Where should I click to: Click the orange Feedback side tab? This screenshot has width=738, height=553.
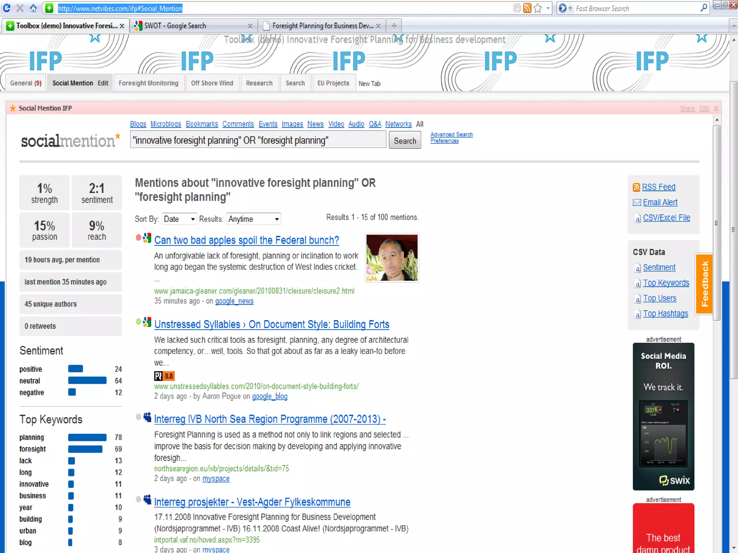tap(704, 284)
